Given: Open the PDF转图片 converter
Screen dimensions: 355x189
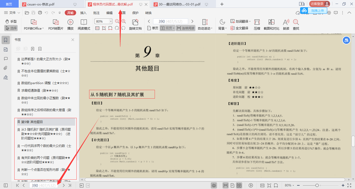Looking at the screenshot, I should pos(56,25).
